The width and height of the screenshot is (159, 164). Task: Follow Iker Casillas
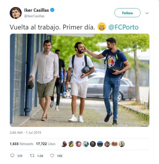tap(127, 13)
